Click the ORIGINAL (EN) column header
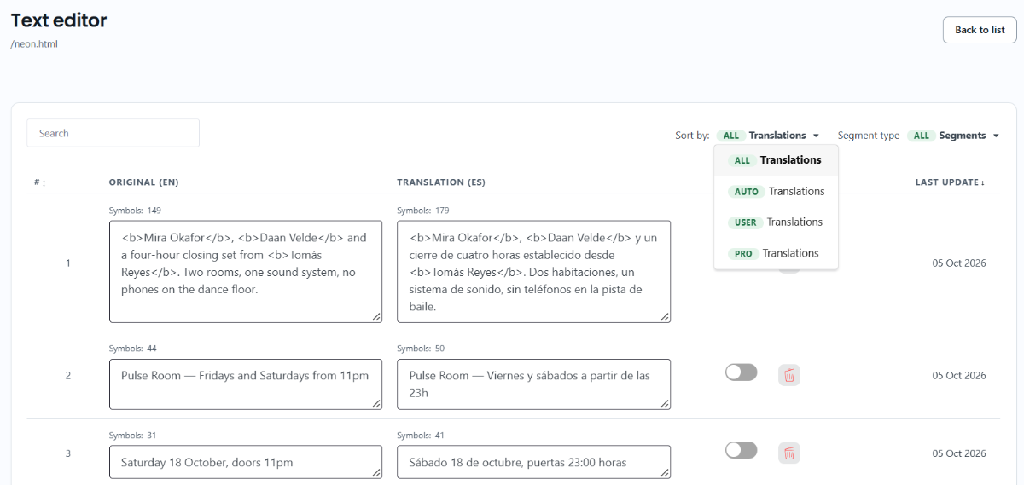This screenshot has height=485, width=1024. click(143, 182)
